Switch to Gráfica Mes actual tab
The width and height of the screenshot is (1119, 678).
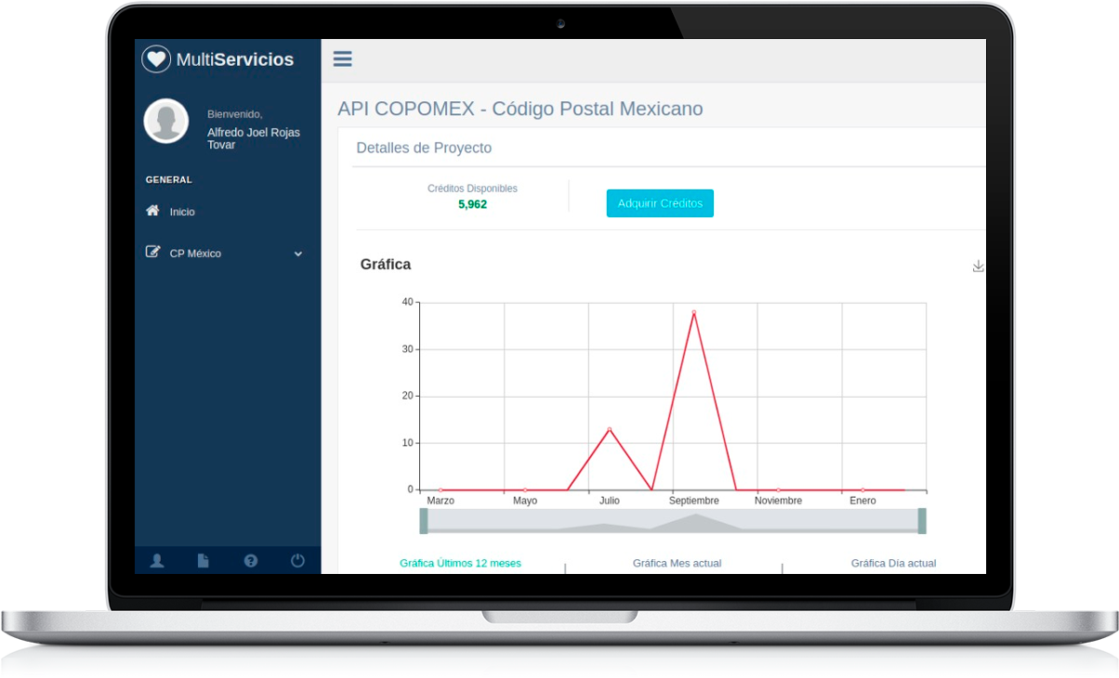click(677, 563)
